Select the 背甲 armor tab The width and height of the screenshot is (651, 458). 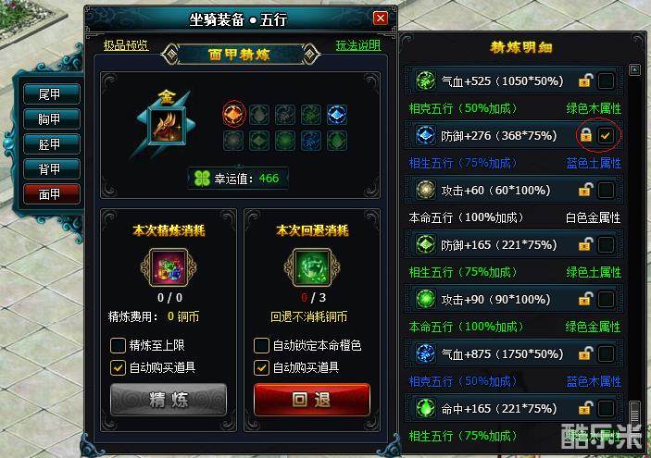(x=52, y=168)
